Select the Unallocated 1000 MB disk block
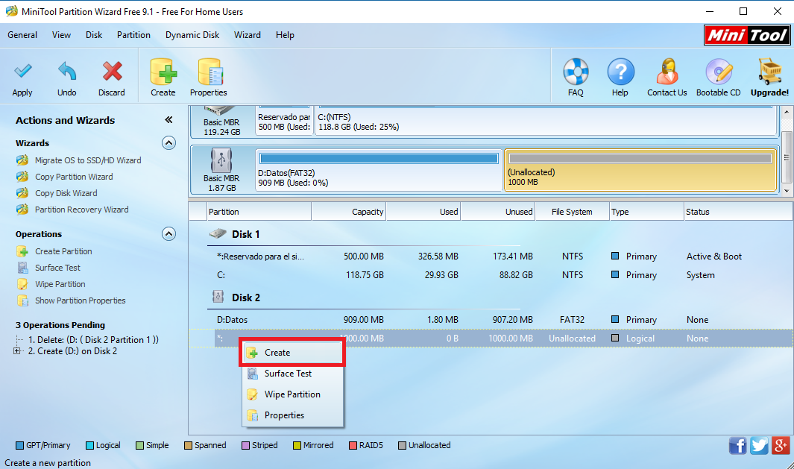Image resolution: width=794 pixels, height=469 pixels. click(x=640, y=170)
